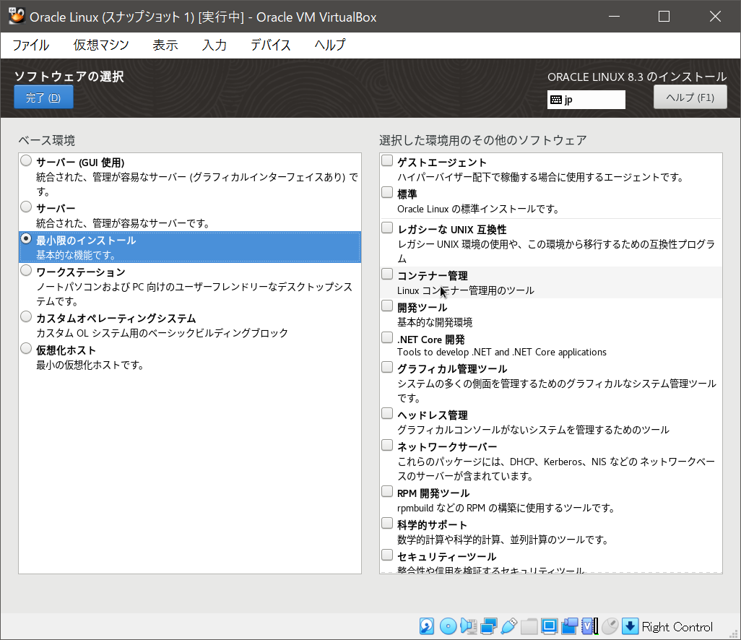741x640 pixels.
Task: Enable グラフィカル管理ツール checkbox
Action: pyautogui.click(x=387, y=367)
